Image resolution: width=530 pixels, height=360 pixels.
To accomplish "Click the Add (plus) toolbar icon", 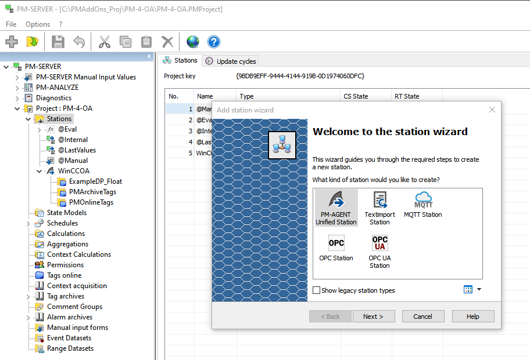I will click(12, 42).
